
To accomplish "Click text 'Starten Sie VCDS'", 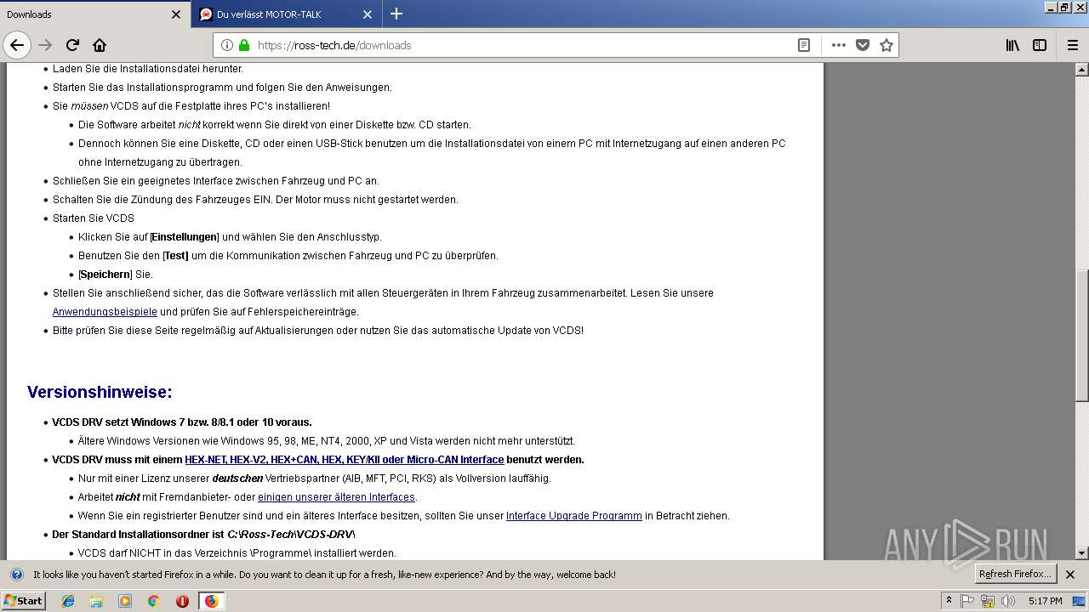I will tap(94, 218).
